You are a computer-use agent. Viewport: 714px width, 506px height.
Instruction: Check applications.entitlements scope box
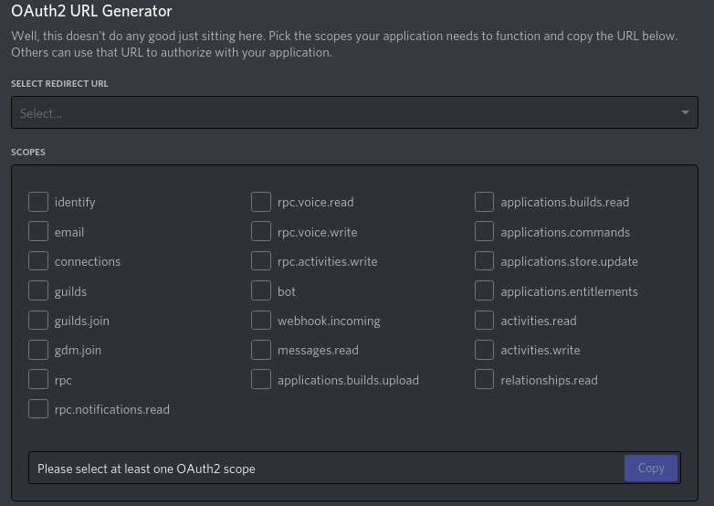tap(484, 290)
